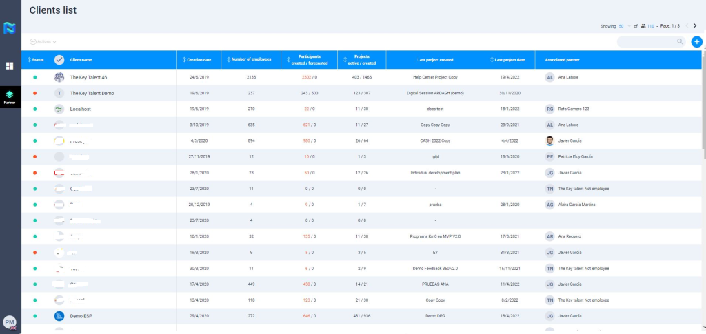Select the Partner layers icon in sidebar
This screenshot has height=334, width=706.
pos(10,95)
